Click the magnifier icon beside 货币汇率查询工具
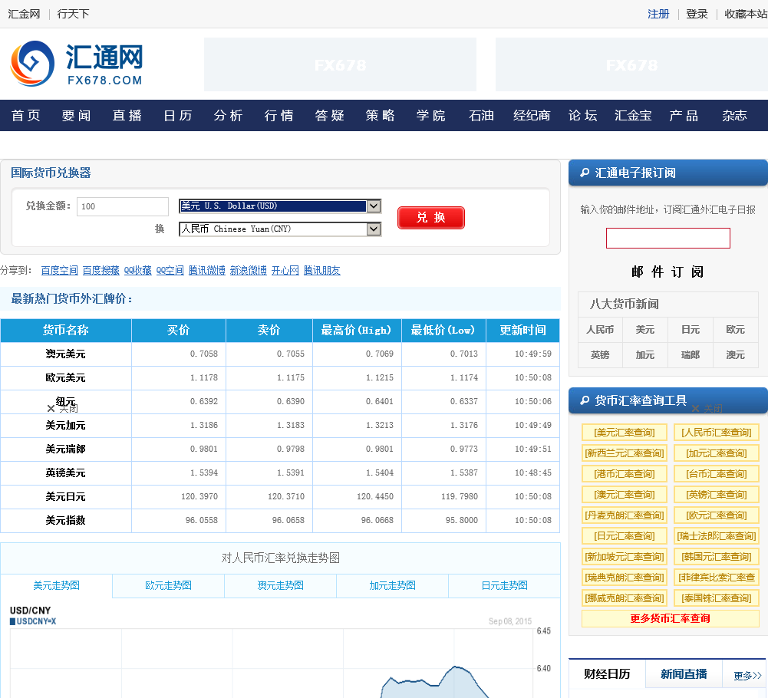Viewport: 768px width, 698px height. (585, 400)
